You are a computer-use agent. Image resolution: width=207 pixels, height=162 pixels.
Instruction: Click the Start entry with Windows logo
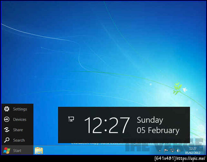(17, 150)
